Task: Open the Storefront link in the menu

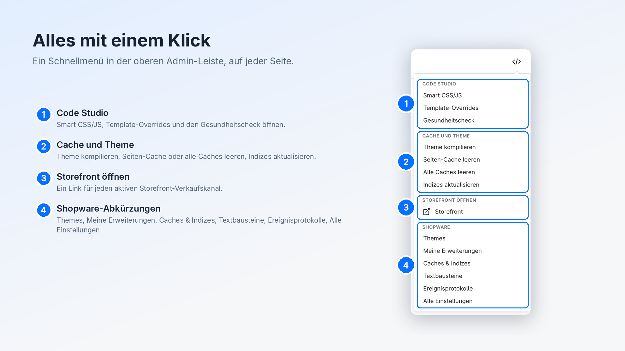Action: click(449, 212)
